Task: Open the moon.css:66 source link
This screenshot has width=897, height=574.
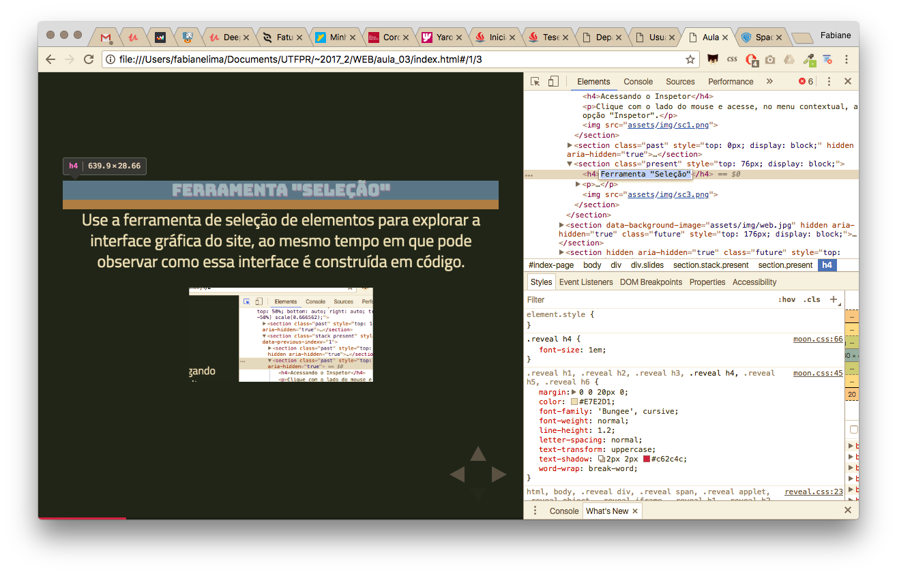Action: click(x=818, y=339)
